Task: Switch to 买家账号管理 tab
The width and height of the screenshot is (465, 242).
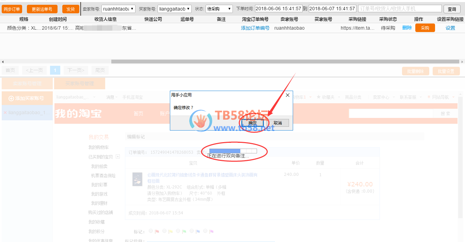Action: point(80,84)
